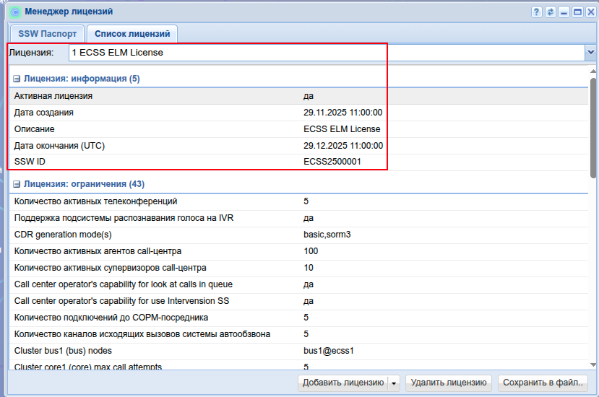
Task: Select the Активная лицензия row
Action: [298, 96]
